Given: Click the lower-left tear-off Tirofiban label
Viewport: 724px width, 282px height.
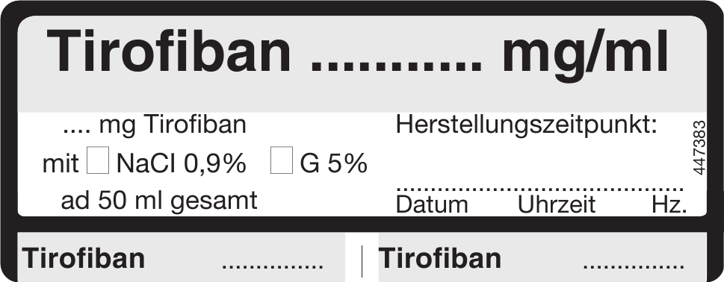Looking at the screenshot, I should pyautogui.click(x=84, y=258).
